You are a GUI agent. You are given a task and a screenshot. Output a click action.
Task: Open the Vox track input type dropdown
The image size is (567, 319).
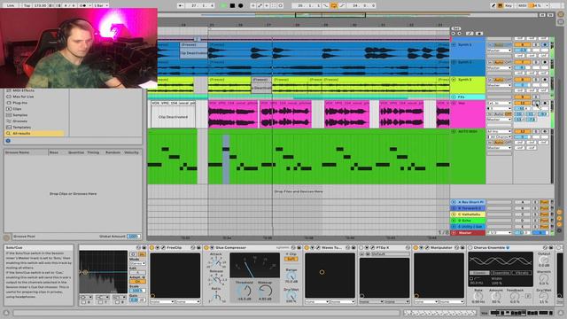coord(499,103)
